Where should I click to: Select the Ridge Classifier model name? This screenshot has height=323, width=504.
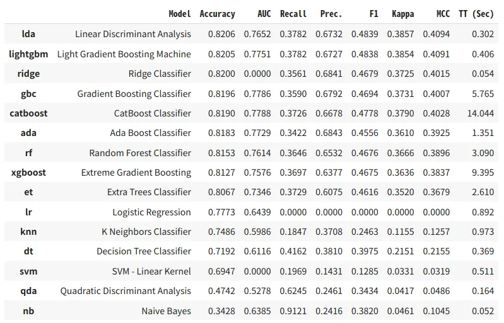[x=160, y=74]
